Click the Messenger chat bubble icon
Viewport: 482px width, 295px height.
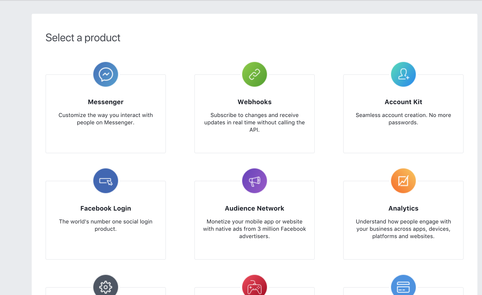point(105,74)
